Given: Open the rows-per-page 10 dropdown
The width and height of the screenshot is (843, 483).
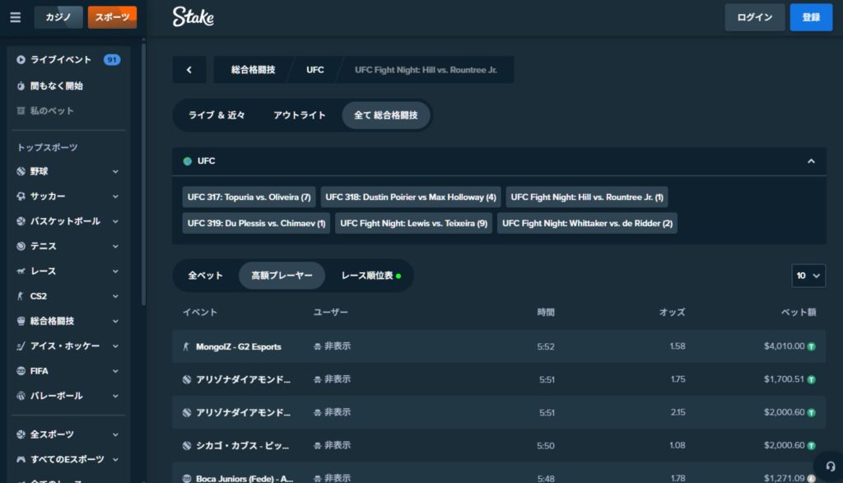Looking at the screenshot, I should coord(808,276).
